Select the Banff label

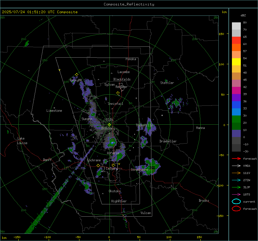[47, 160]
